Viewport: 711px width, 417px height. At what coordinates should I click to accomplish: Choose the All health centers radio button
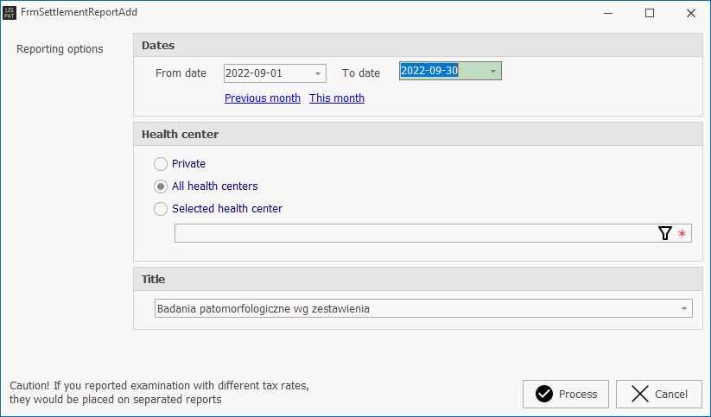[x=161, y=186]
